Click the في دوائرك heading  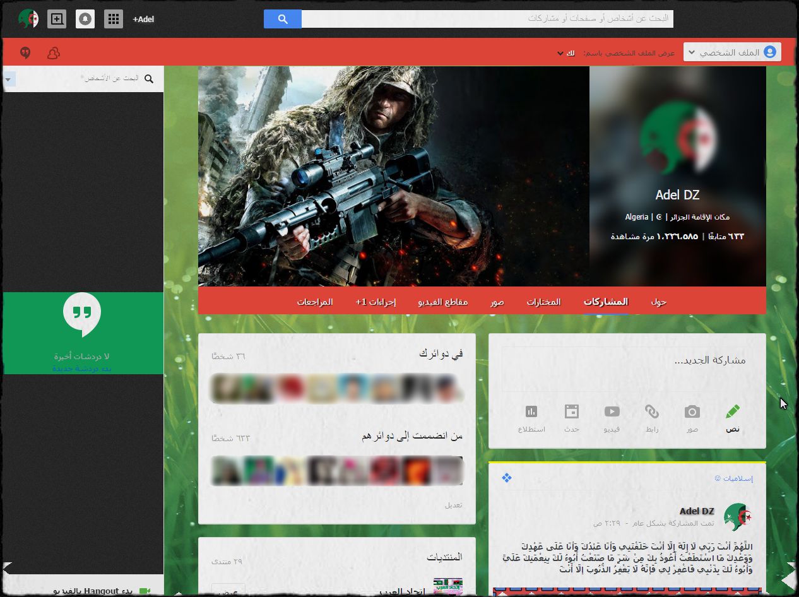[x=441, y=354]
